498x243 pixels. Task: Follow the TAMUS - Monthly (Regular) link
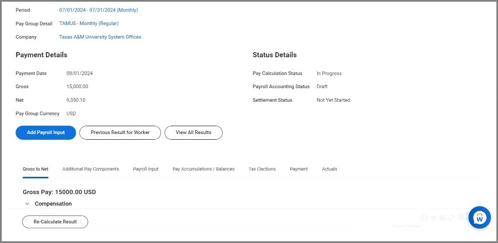tap(89, 23)
